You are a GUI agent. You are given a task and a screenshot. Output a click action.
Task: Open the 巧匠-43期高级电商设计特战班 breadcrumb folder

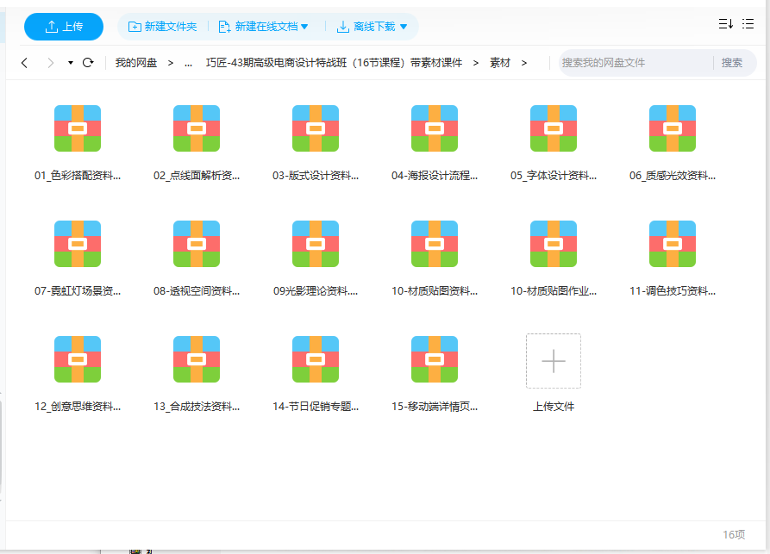pos(334,63)
